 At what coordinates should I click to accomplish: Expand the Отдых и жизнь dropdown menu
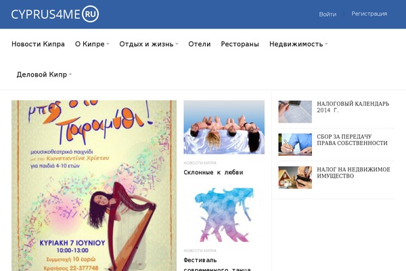149,44
